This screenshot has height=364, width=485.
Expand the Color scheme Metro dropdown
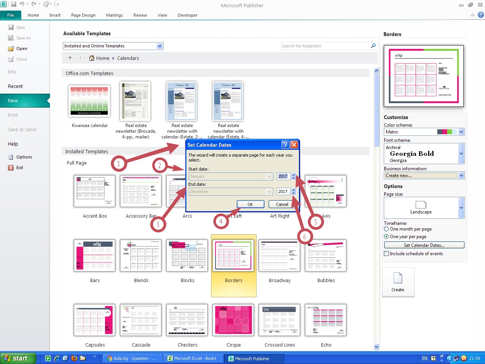coord(461,132)
